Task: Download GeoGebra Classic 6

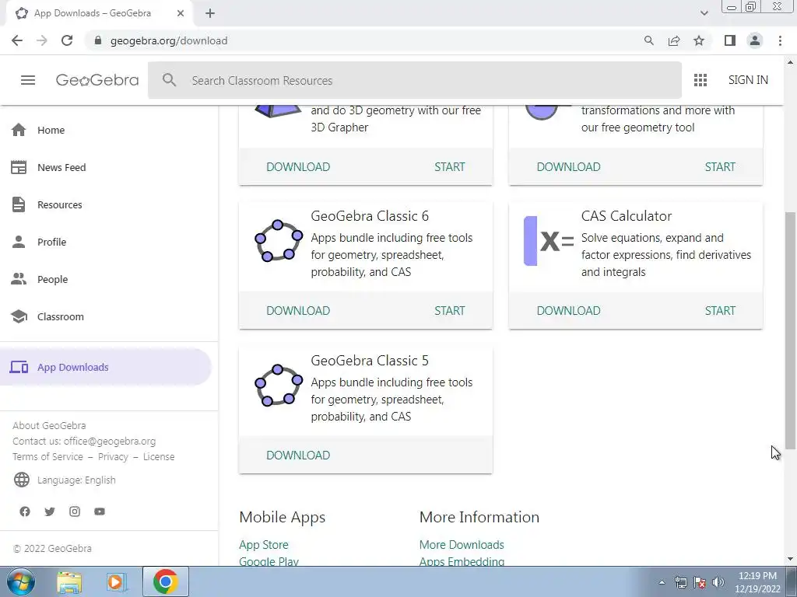Action: tap(298, 311)
